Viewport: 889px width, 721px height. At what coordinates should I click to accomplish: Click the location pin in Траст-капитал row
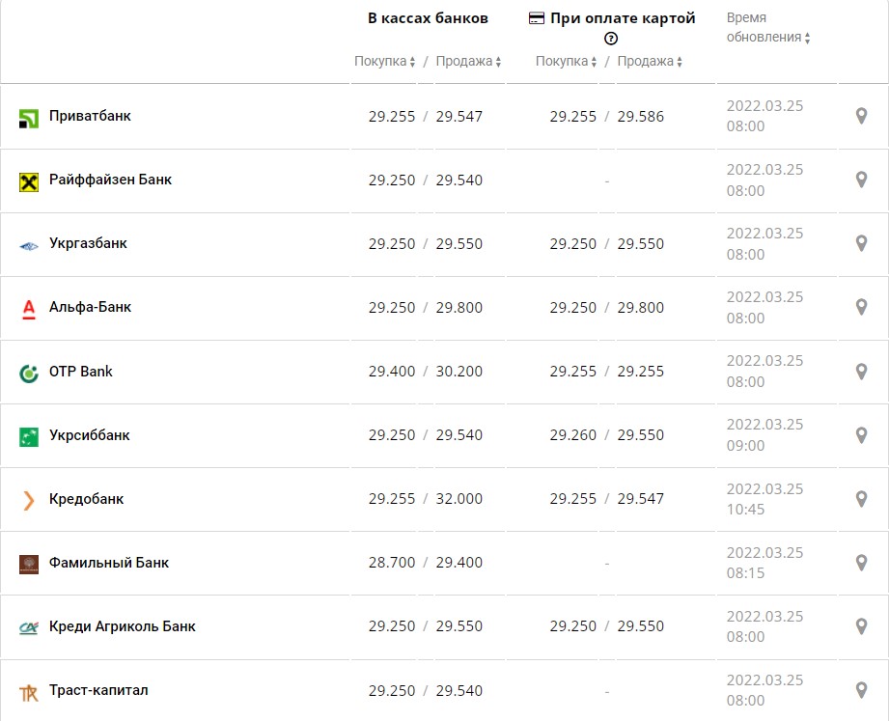(862, 690)
